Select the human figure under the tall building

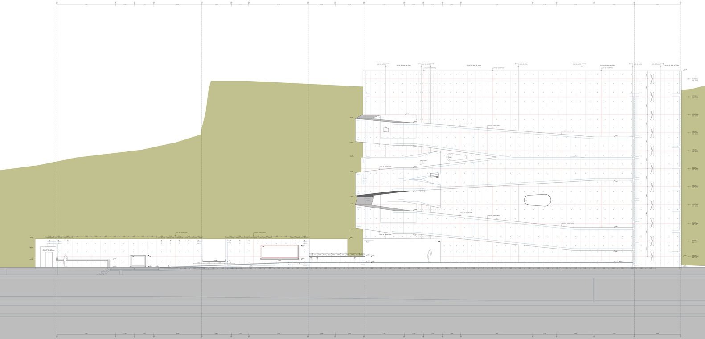[430, 255]
